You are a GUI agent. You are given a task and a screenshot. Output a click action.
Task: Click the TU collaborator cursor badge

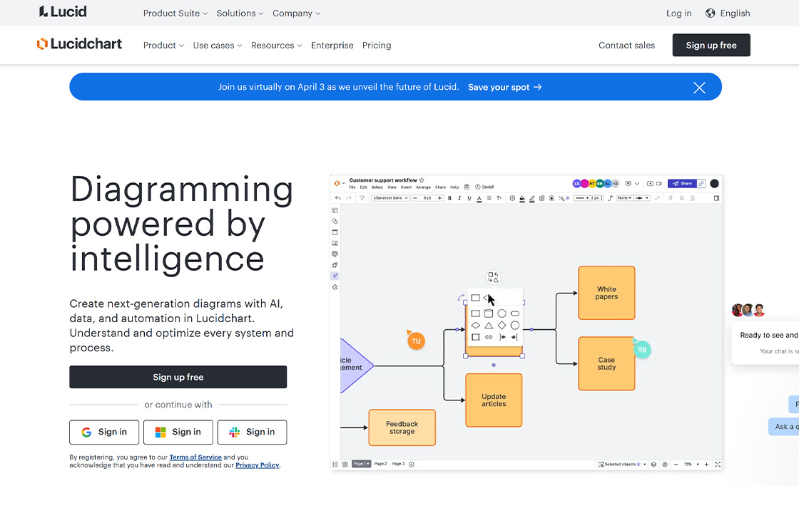click(x=416, y=341)
